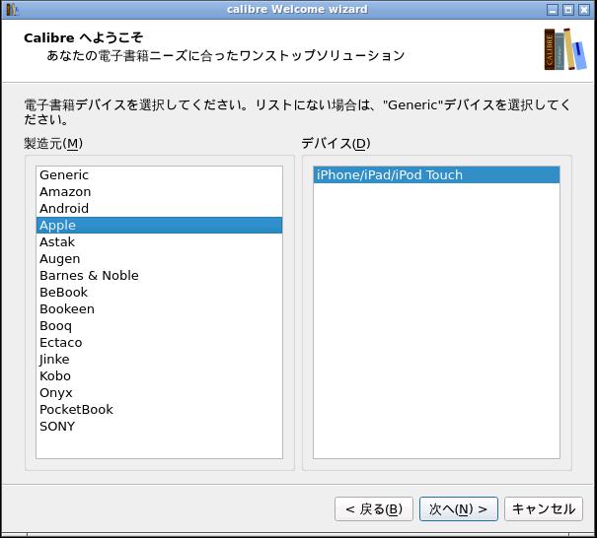This screenshot has width=597, height=538.
Task: Select Ectaco manufacturer
Action: (159, 342)
